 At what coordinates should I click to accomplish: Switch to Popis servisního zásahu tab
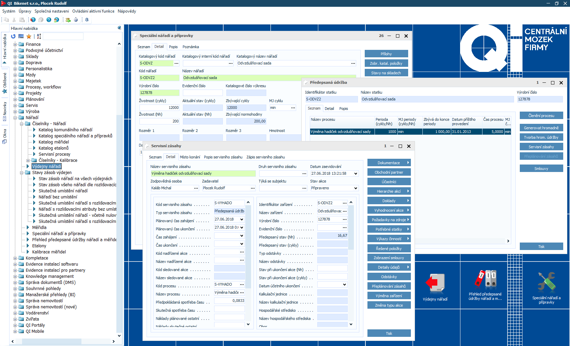click(x=223, y=157)
